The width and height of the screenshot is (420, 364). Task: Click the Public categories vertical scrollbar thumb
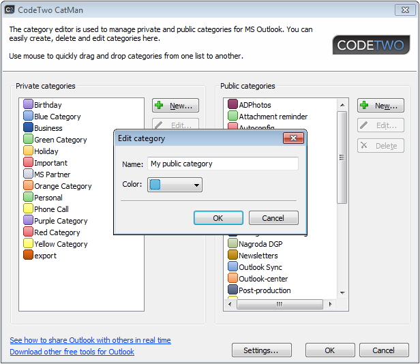pos(342,157)
